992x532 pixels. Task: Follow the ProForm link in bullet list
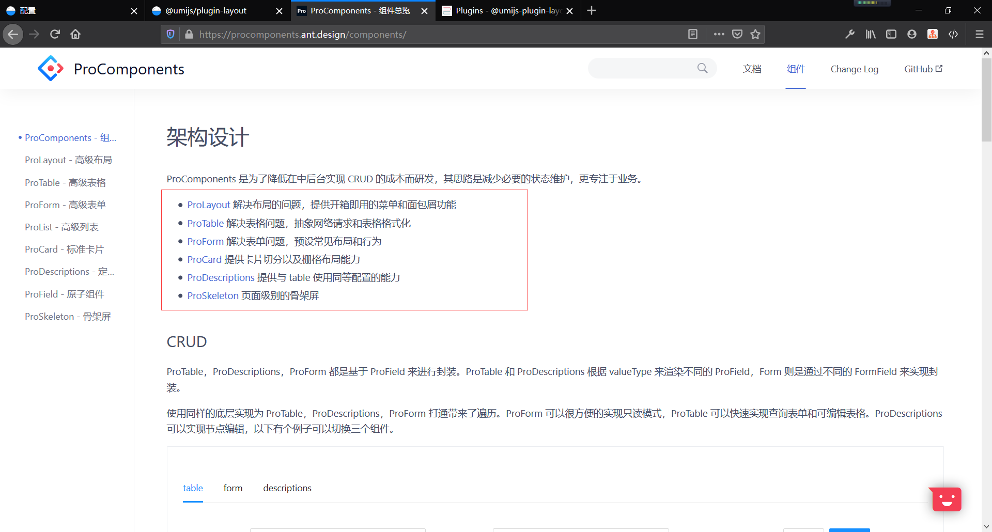coord(205,242)
